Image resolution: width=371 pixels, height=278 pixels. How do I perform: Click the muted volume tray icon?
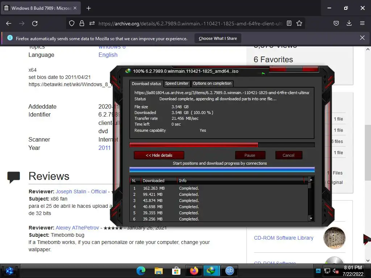pyautogui.click(x=335, y=271)
